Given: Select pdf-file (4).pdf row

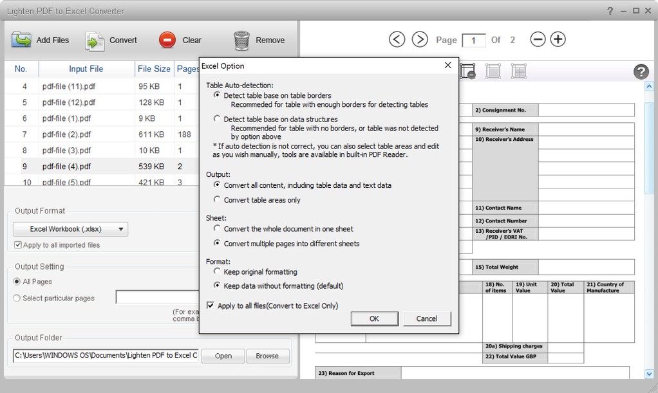Looking at the screenshot, I should click(x=102, y=166).
